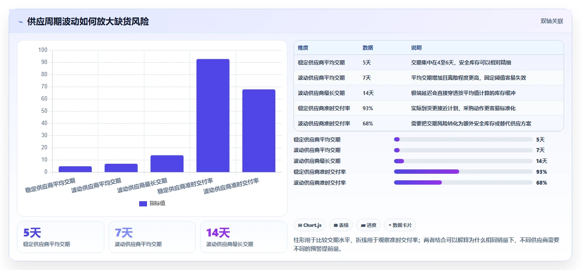Click the chart bar for 稳定供应商平均交期
This screenshot has height=270, width=581.
(x=75, y=169)
